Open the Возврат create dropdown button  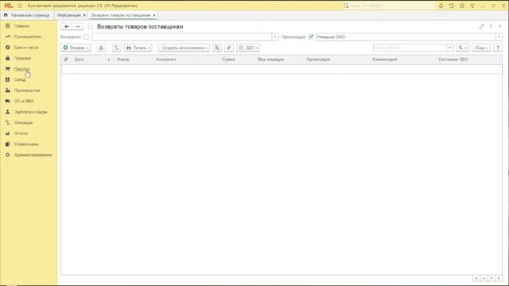click(76, 48)
